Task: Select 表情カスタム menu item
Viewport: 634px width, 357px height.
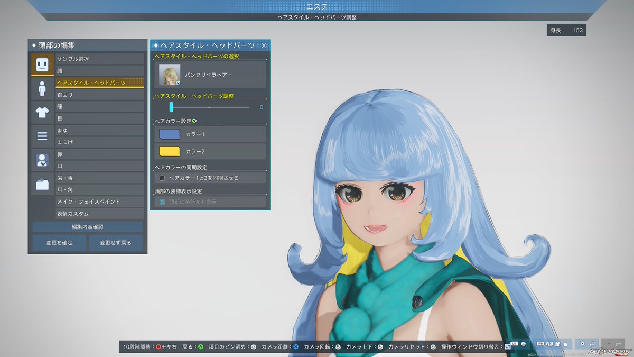Action: [100, 214]
